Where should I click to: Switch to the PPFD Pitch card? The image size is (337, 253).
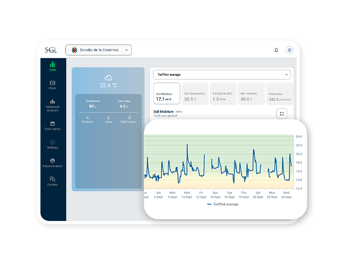point(280,94)
